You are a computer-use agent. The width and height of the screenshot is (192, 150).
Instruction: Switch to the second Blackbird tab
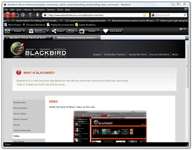point(76,38)
